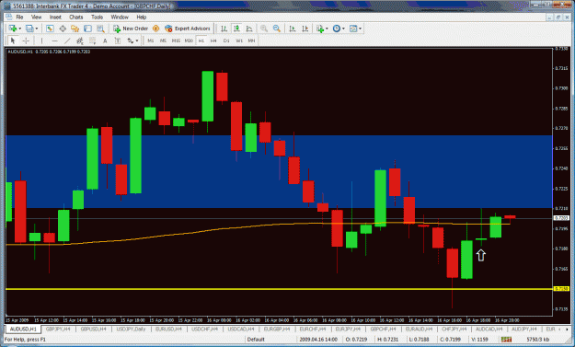Set timeframe to H4

tap(213, 40)
